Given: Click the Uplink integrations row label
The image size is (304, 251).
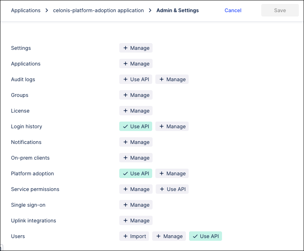Looking at the screenshot, I should [34, 220].
